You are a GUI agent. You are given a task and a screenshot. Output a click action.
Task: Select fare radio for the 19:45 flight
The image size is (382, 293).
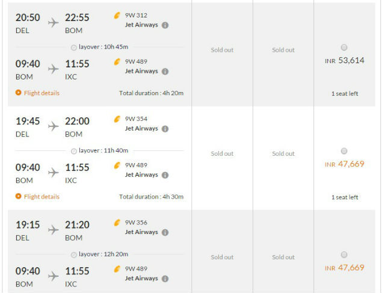[343, 151]
